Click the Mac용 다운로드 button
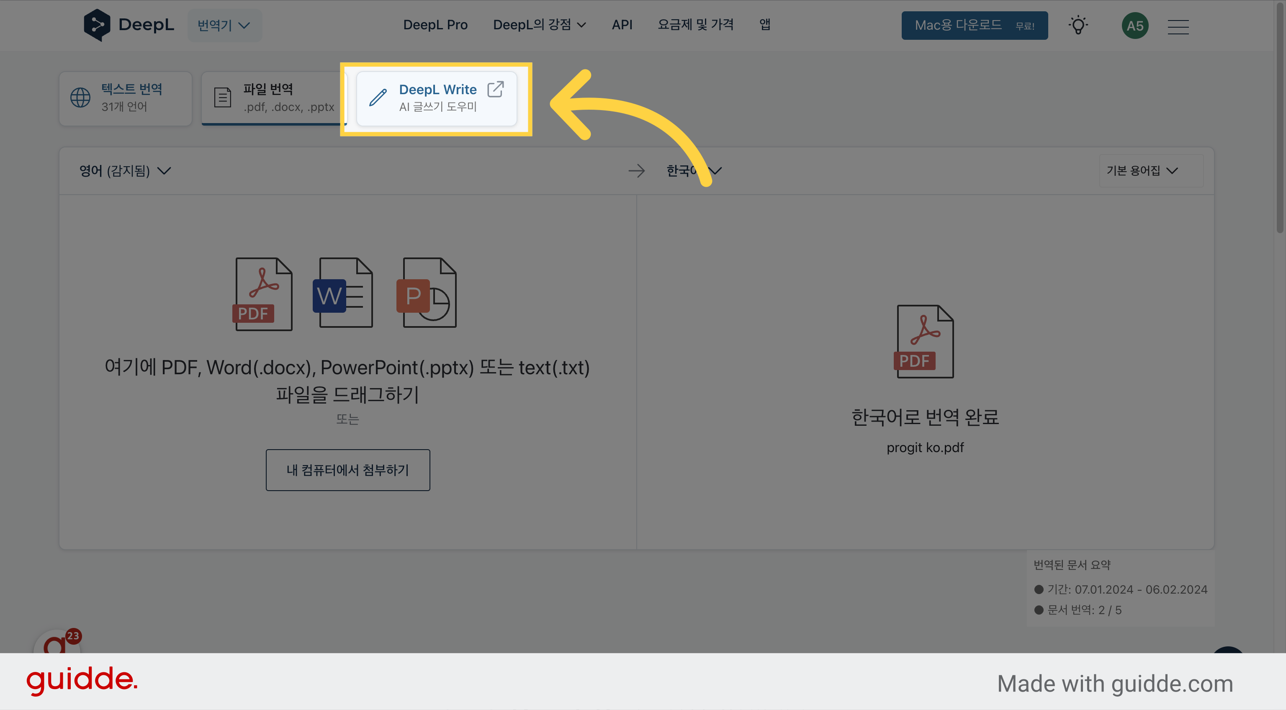 point(975,25)
